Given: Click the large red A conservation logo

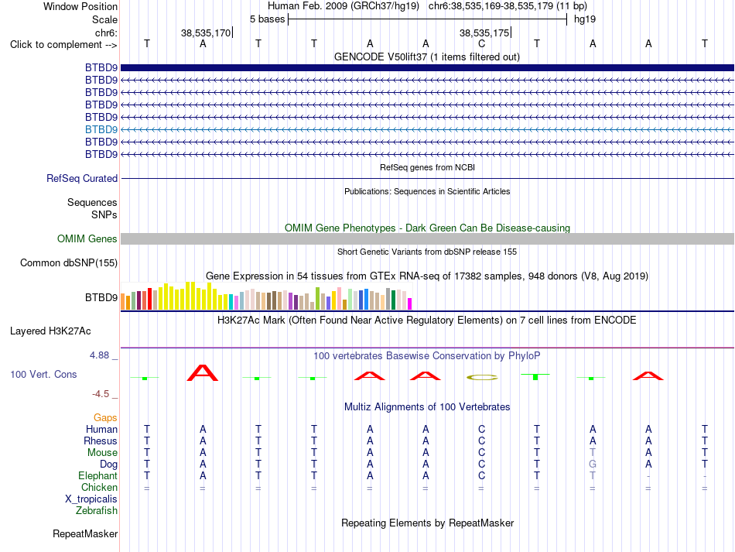Looking at the screenshot, I should click(x=203, y=373).
